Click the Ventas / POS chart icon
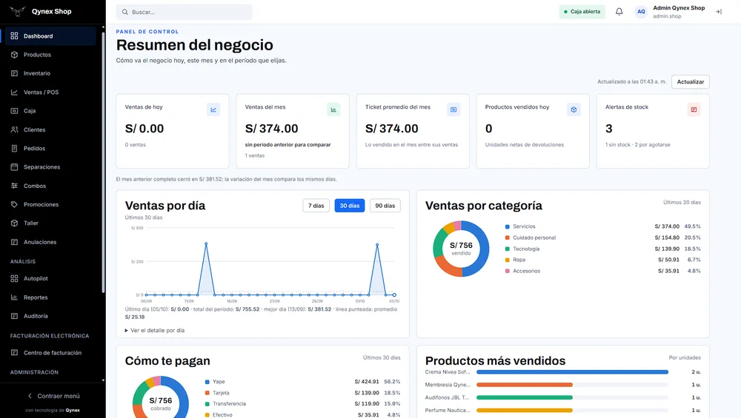741x418 pixels. click(x=14, y=92)
